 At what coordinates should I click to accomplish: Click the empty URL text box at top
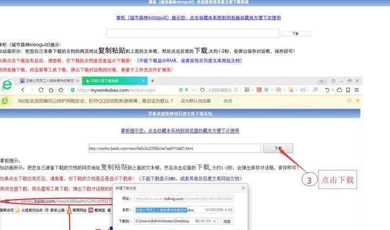coord(193,34)
